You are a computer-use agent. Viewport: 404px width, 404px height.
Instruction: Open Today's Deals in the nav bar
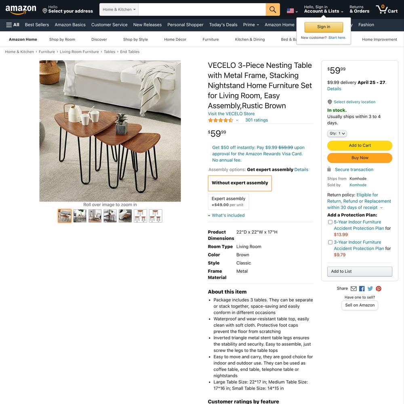223,25
